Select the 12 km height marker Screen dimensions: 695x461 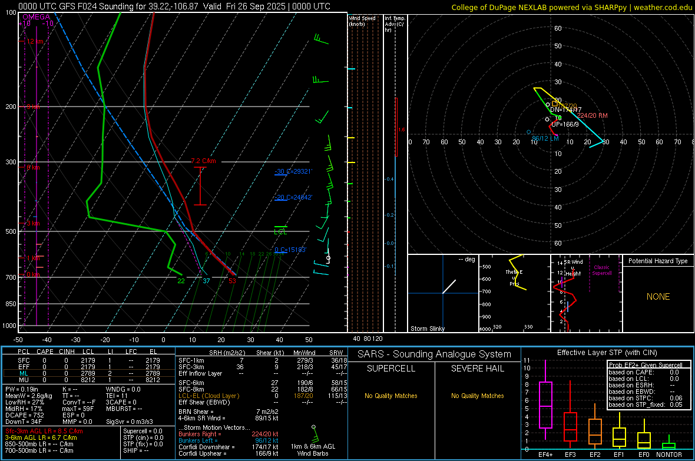[35, 41]
